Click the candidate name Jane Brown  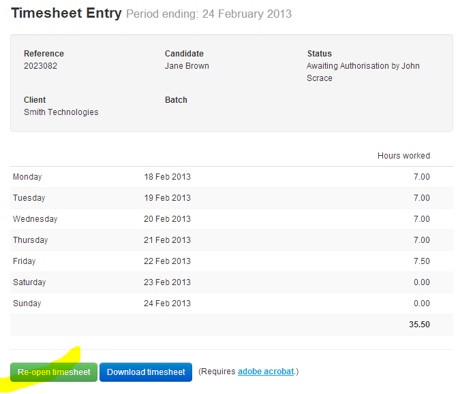click(x=187, y=66)
